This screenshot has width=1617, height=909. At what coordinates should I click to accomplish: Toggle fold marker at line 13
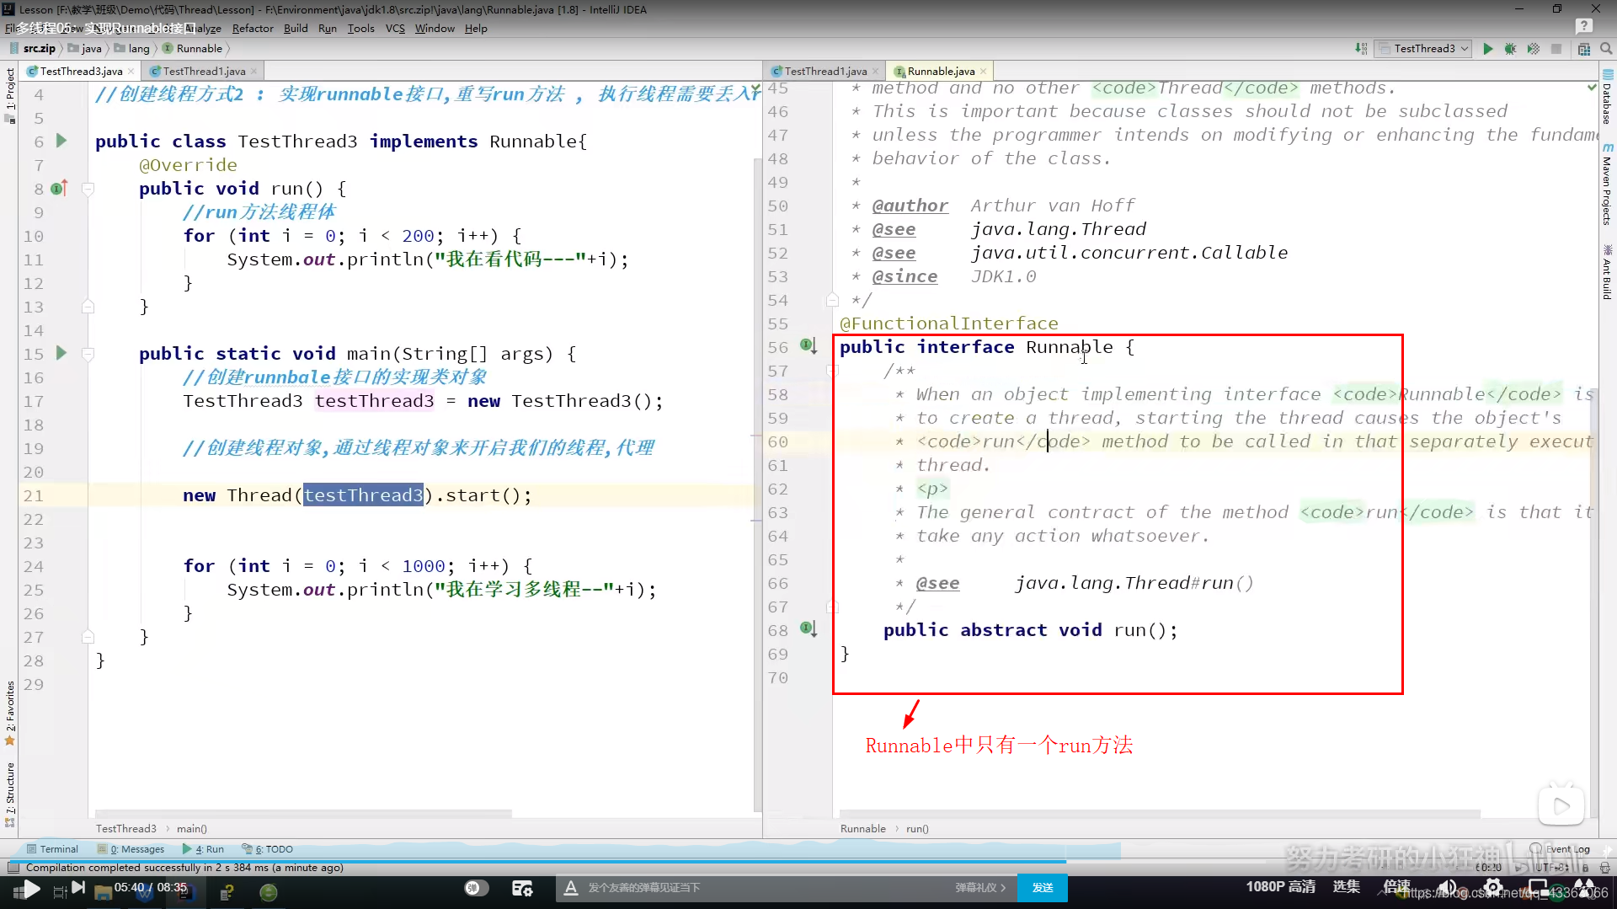click(x=88, y=307)
